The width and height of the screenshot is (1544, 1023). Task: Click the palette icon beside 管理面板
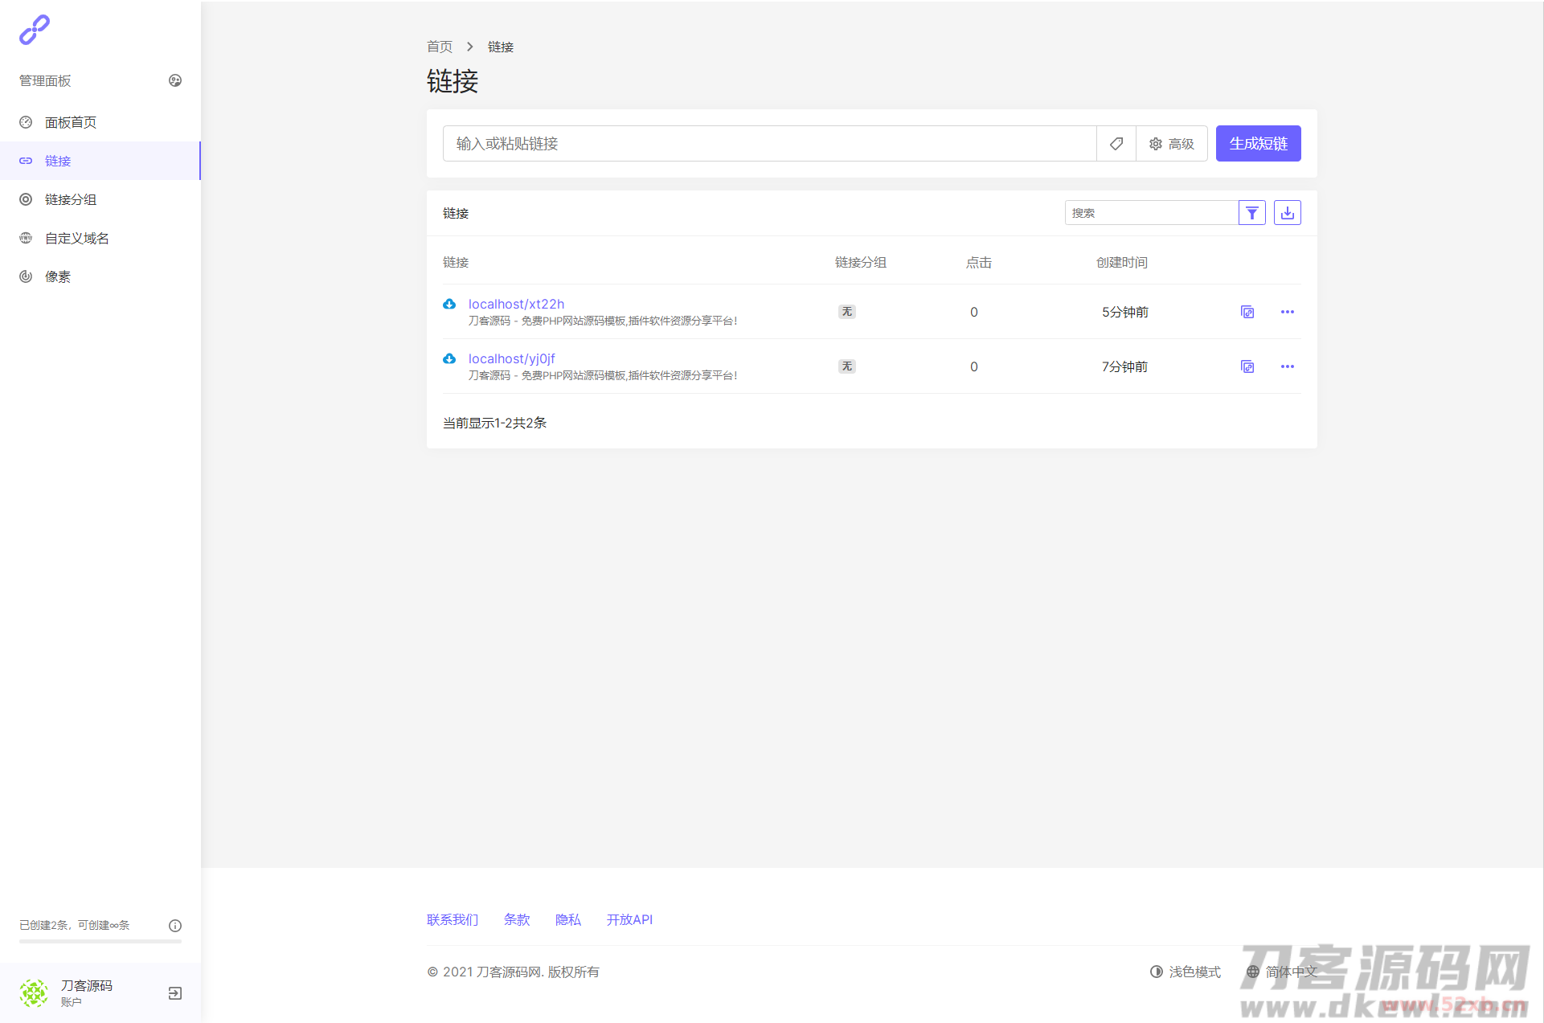[175, 80]
